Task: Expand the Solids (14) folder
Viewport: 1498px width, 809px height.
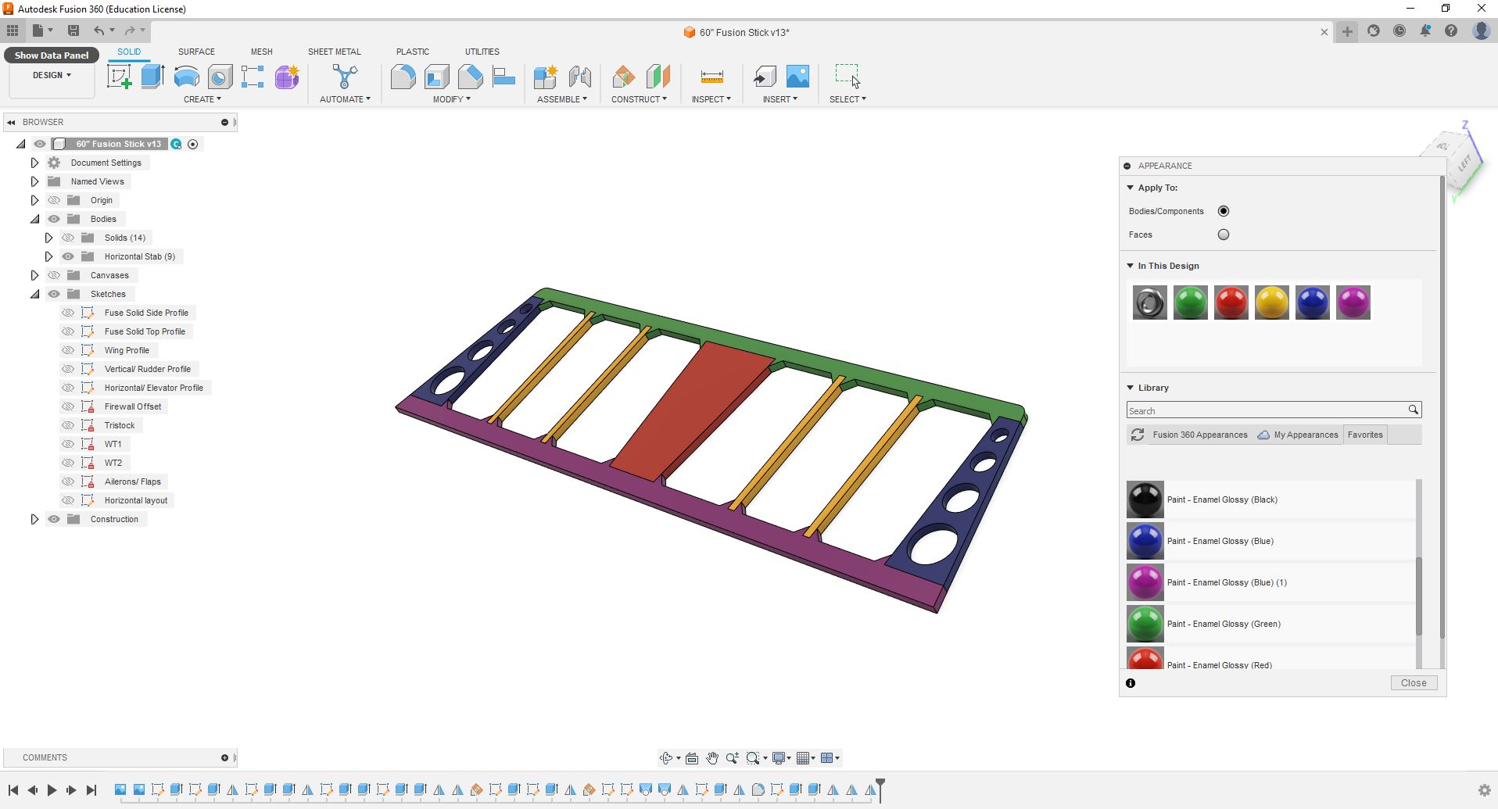Action: (x=48, y=238)
